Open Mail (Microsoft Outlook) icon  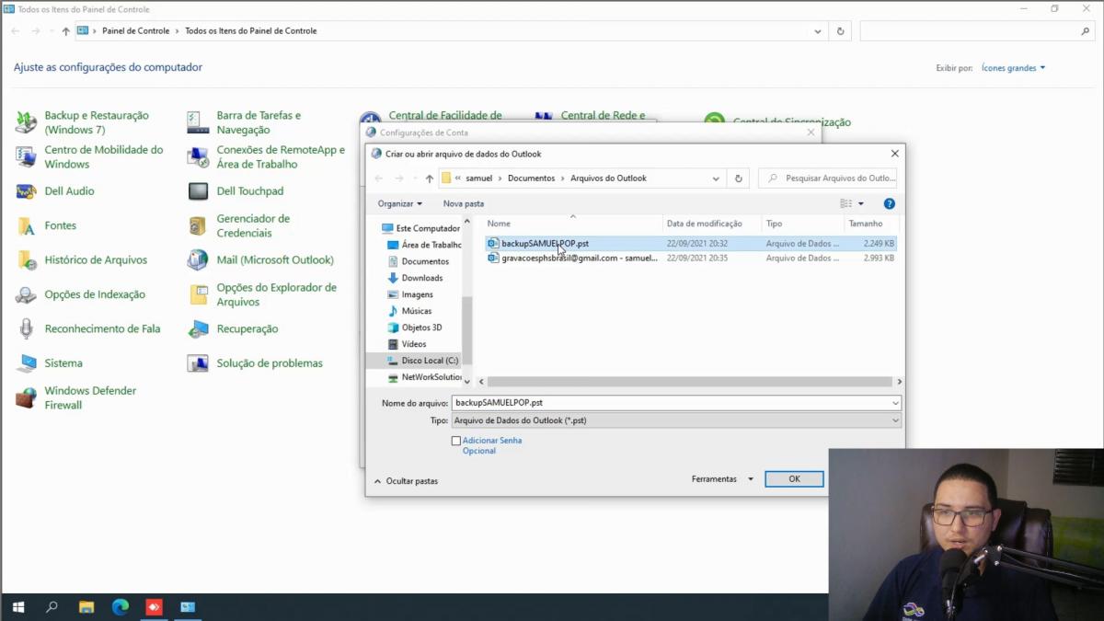point(198,260)
